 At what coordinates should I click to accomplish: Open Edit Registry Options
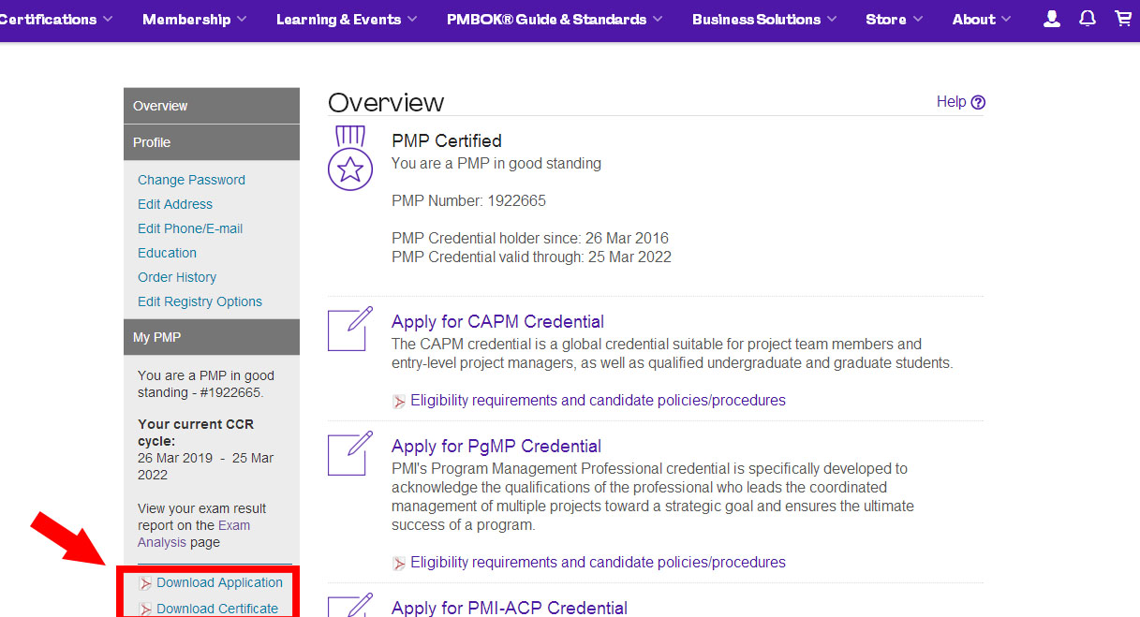pyautogui.click(x=200, y=301)
